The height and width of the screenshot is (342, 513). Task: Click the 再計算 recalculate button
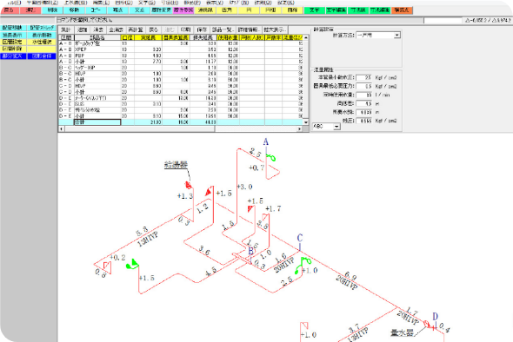(x=135, y=30)
